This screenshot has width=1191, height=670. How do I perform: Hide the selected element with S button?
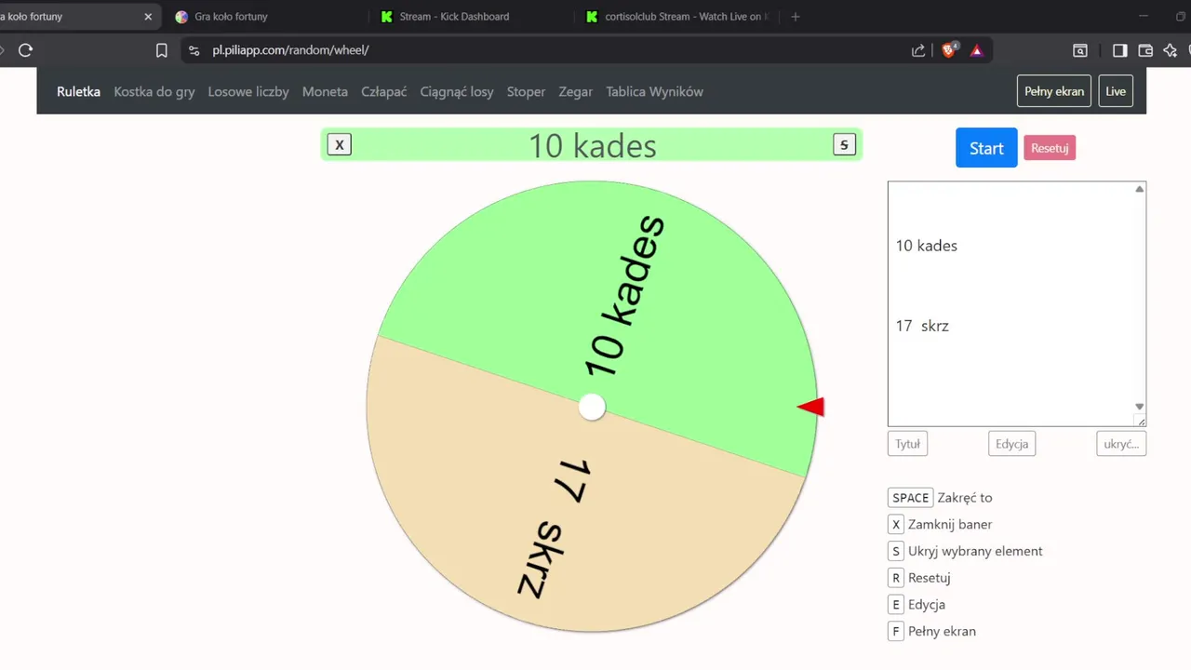[x=844, y=144]
